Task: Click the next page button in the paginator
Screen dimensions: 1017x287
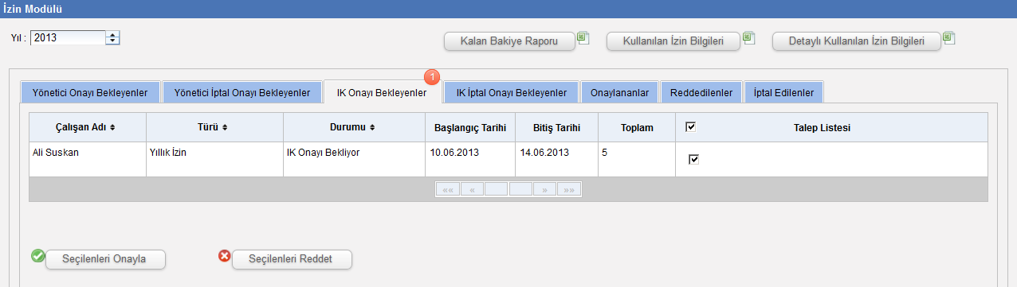Action: coord(545,189)
